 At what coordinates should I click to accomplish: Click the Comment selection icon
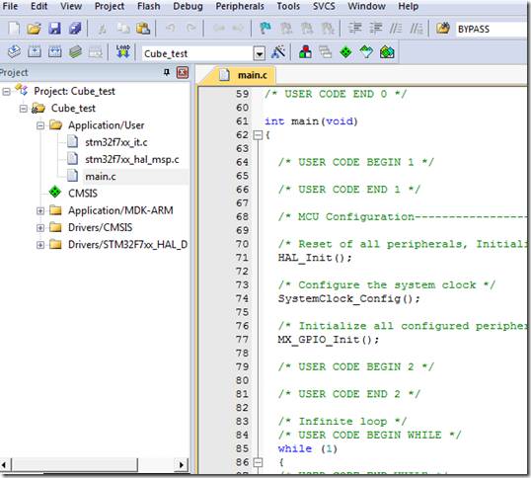pyautogui.click(x=396, y=29)
